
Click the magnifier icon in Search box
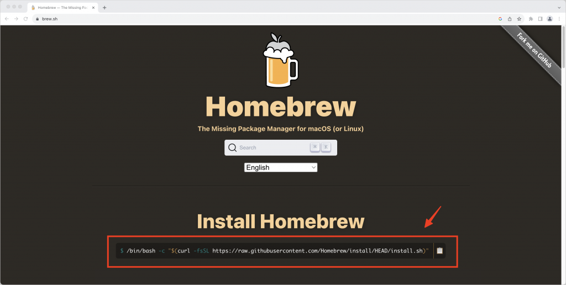coord(233,147)
